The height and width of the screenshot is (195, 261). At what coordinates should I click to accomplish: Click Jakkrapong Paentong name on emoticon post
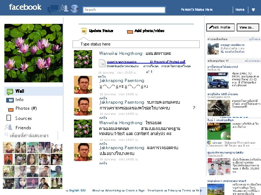[x=122, y=81]
